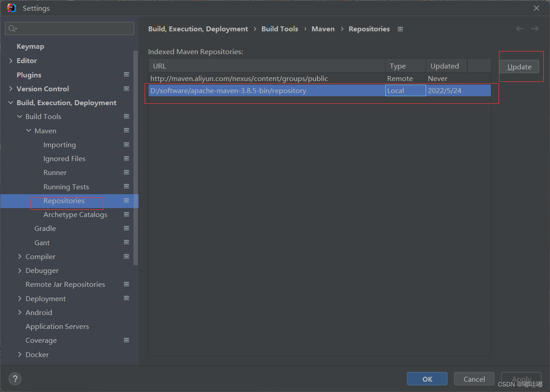Open Gradle settings
550x392 pixels.
coord(45,228)
